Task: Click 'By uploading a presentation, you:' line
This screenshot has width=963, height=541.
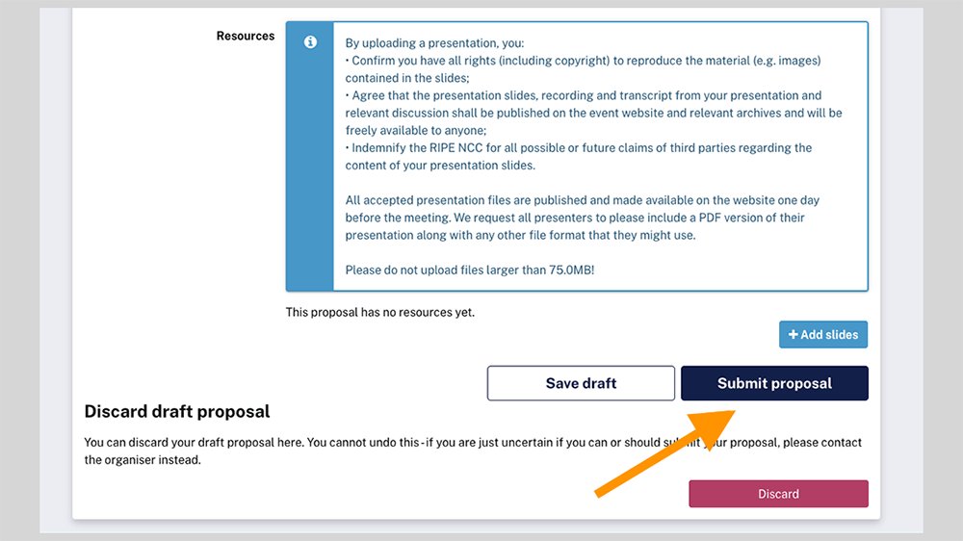Action: pyautogui.click(x=436, y=43)
